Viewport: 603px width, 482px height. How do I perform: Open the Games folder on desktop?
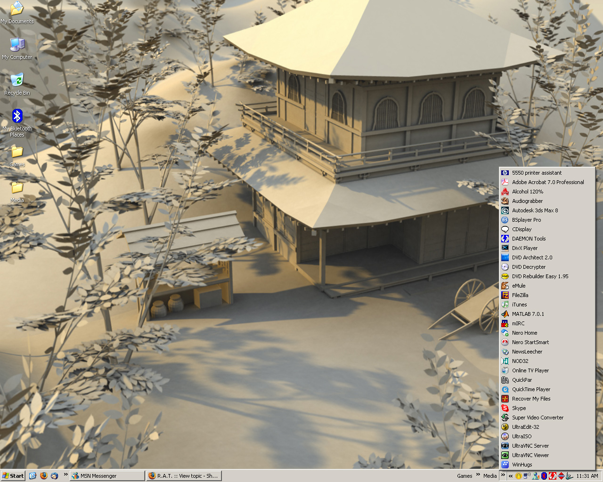[17, 153]
